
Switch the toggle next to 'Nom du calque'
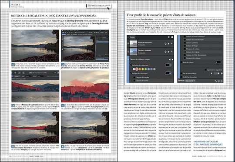218,62
